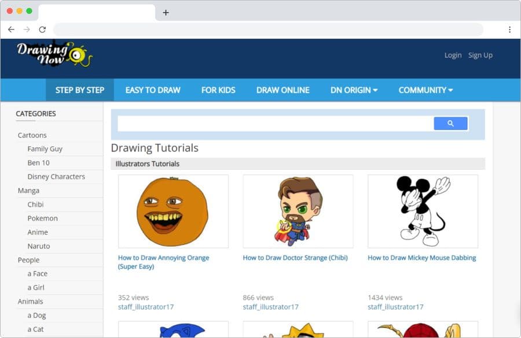The width and height of the screenshot is (521, 338).
Task: Click the 'Illustrators Tutorials' section header
Action: 147,164
